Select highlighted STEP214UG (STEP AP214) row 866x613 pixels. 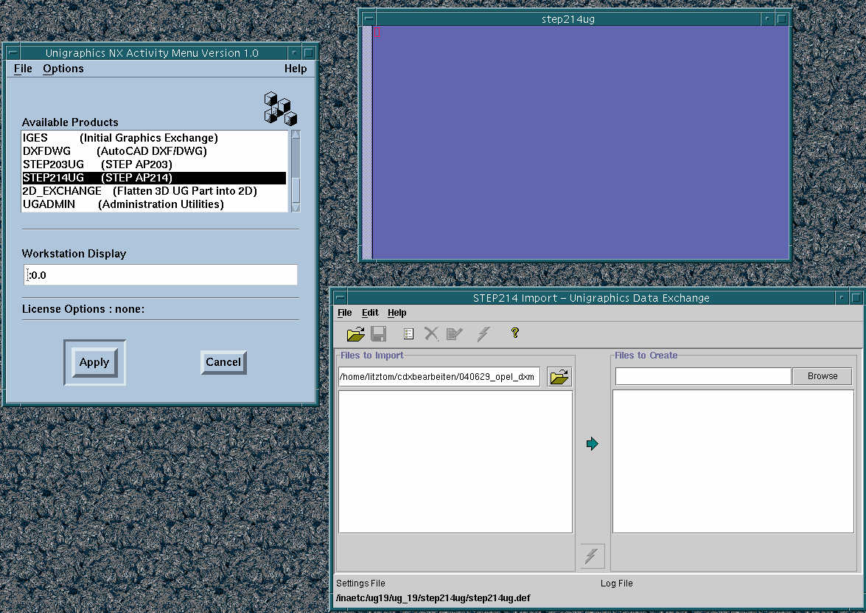click(154, 178)
